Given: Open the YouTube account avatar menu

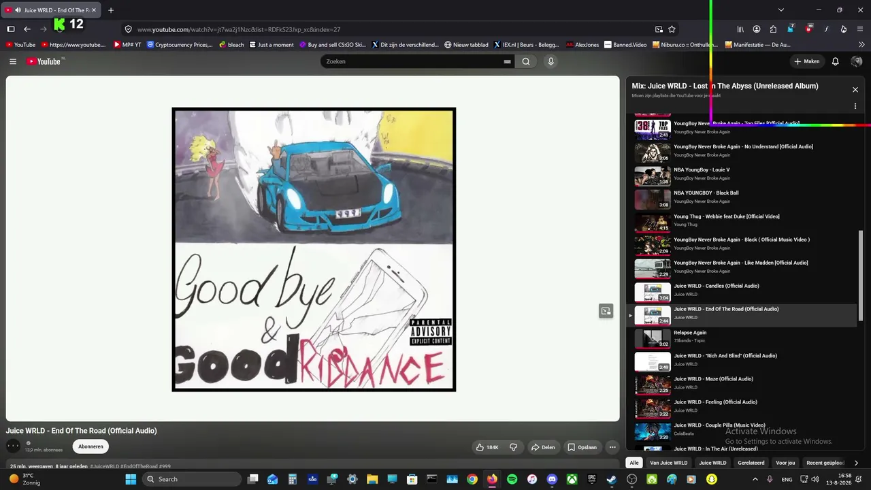Looking at the screenshot, I should pos(857,61).
